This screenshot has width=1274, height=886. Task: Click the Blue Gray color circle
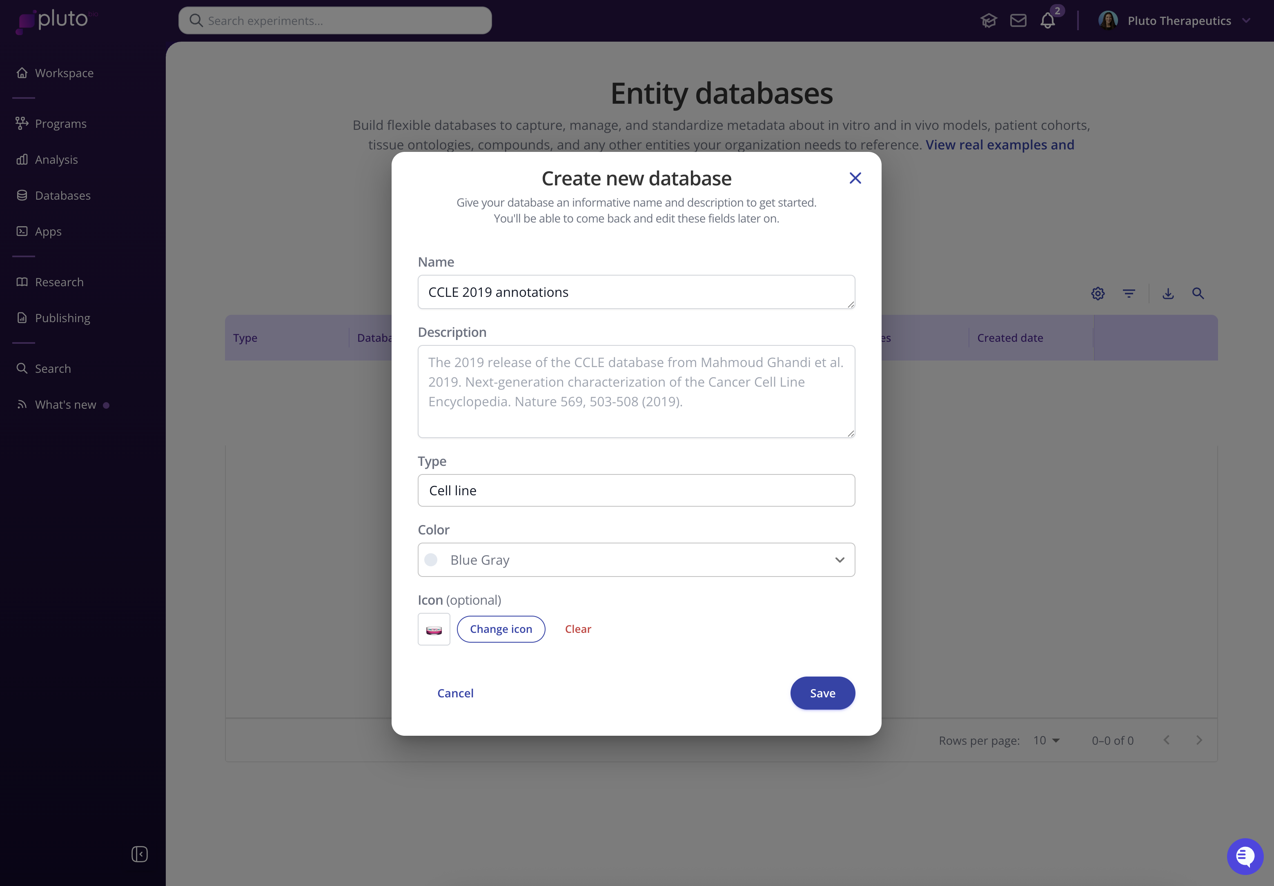[430, 560]
